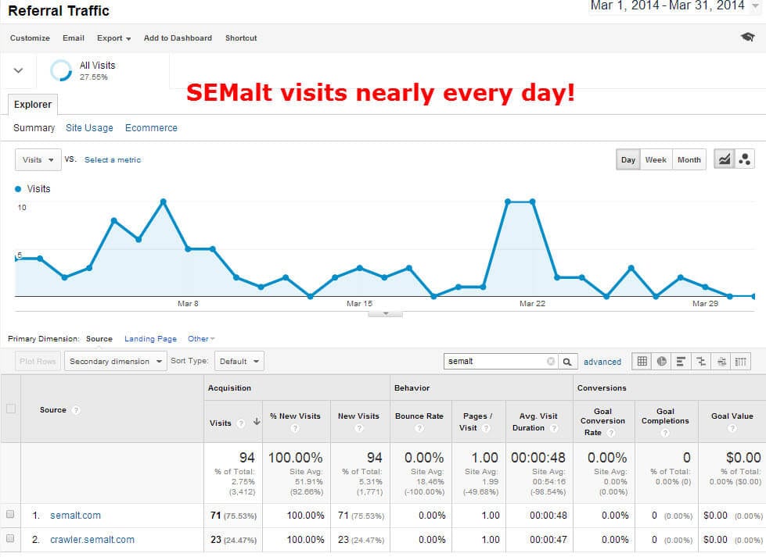The width and height of the screenshot is (766, 557).
Task: Set chart granularity to Week
Action: click(656, 159)
